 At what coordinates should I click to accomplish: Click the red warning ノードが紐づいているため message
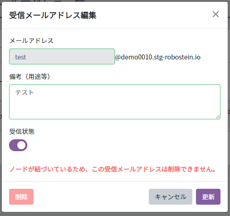point(113,169)
